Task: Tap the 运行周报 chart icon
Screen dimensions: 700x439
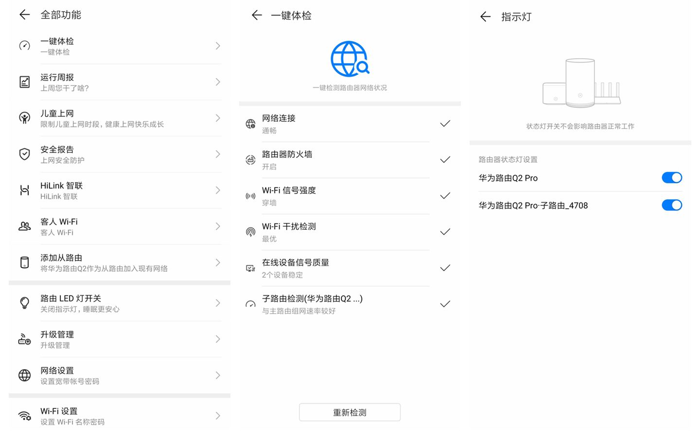Action: pos(24,82)
